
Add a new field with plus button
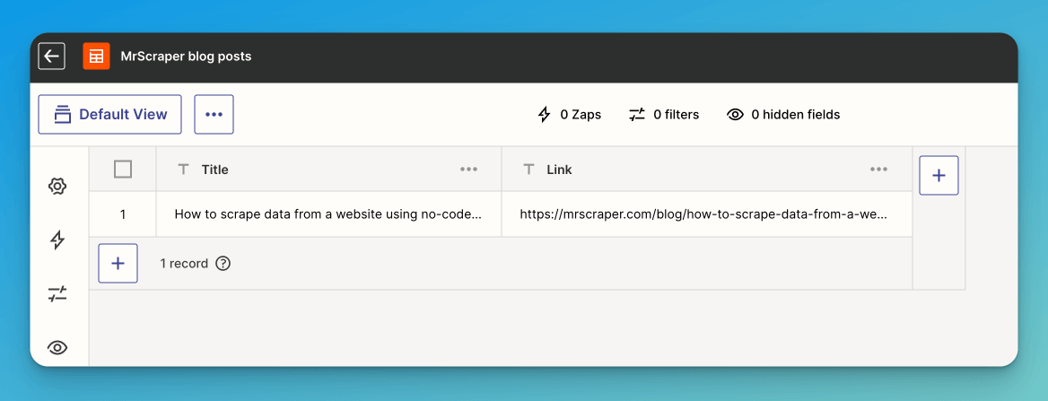click(x=939, y=175)
